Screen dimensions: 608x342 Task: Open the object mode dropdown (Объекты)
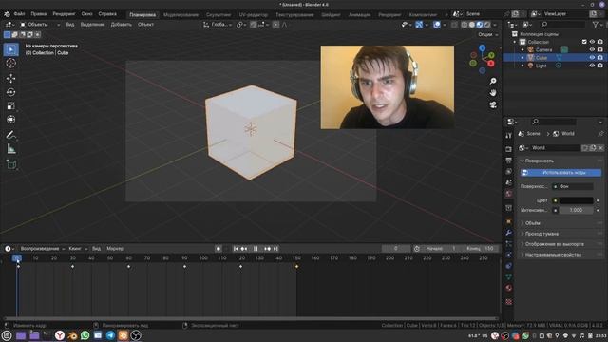(40, 25)
